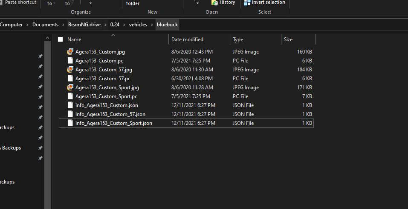Image resolution: width=408 pixels, height=209 pixels.
Task: Click the '7 KB' size value
Action: point(307,96)
